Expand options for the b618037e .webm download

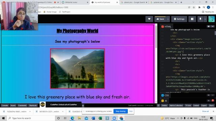point(63,112)
